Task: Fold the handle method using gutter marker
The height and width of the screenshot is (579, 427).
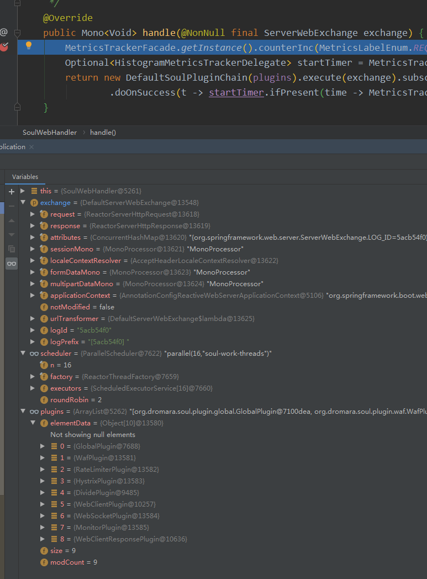Action: pyautogui.click(x=17, y=33)
